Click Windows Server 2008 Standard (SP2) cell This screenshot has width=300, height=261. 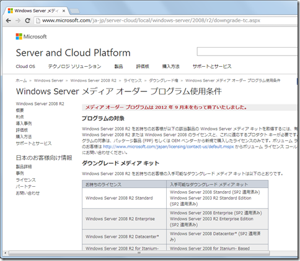tap(218, 198)
